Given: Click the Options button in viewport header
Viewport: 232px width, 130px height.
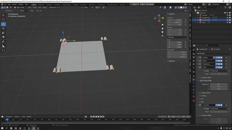Looking at the screenshot, I should 187,11.
